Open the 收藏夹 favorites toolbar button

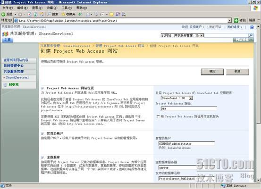[68, 14]
